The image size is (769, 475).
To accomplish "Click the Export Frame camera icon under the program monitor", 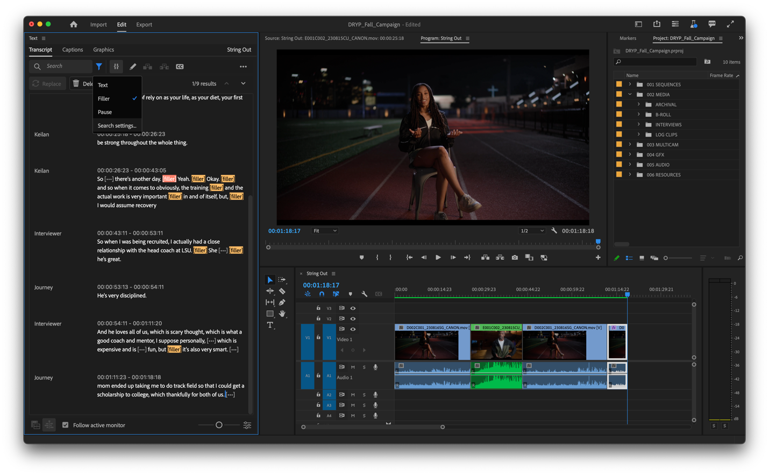I will 515,257.
